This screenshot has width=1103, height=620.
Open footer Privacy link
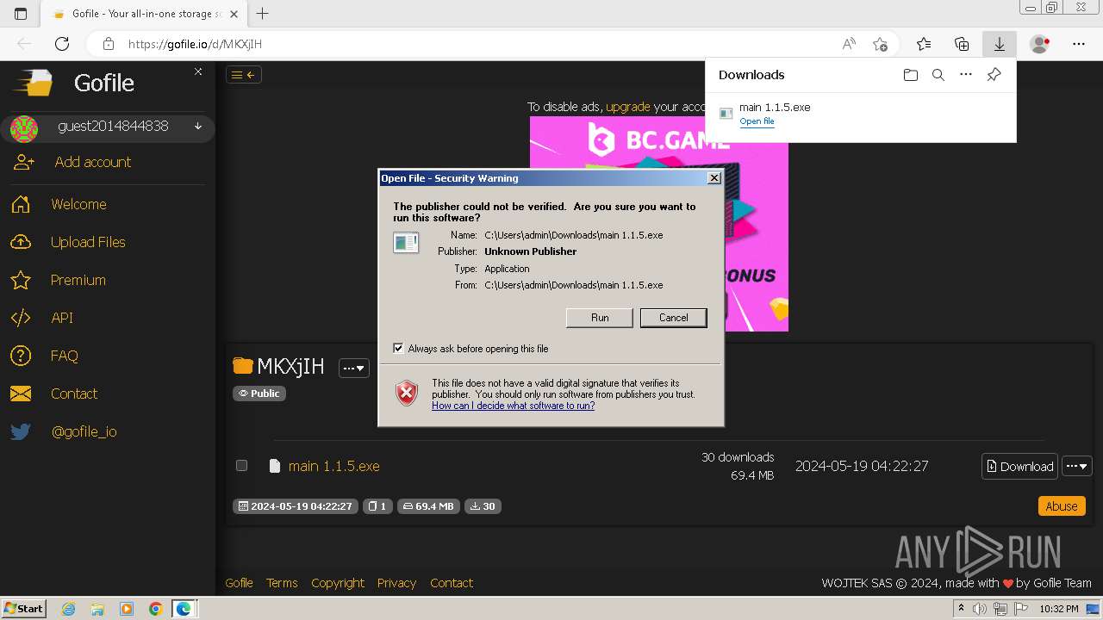[396, 583]
